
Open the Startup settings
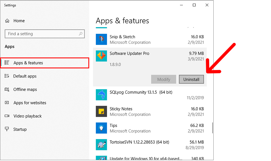point(20,129)
